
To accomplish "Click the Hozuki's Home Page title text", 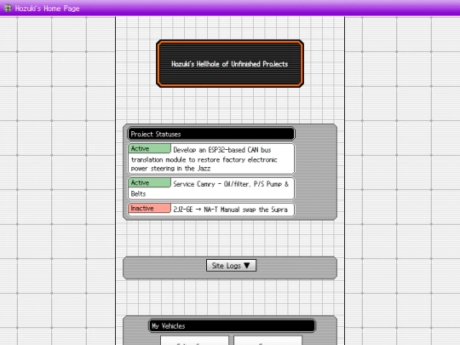I will (47, 9).
